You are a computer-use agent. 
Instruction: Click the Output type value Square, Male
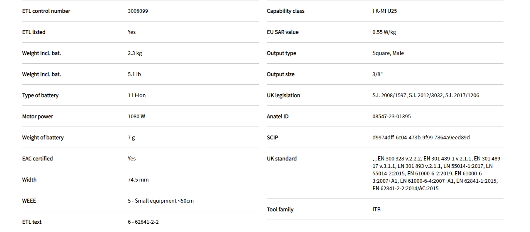388,53
